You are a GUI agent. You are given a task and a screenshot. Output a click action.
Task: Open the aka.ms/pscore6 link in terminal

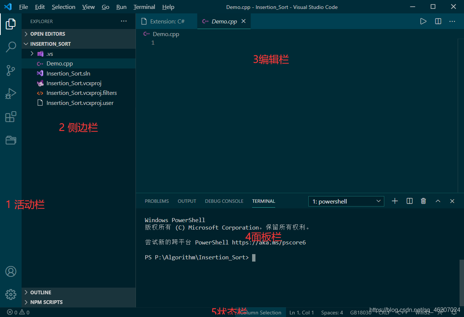tap(269, 243)
